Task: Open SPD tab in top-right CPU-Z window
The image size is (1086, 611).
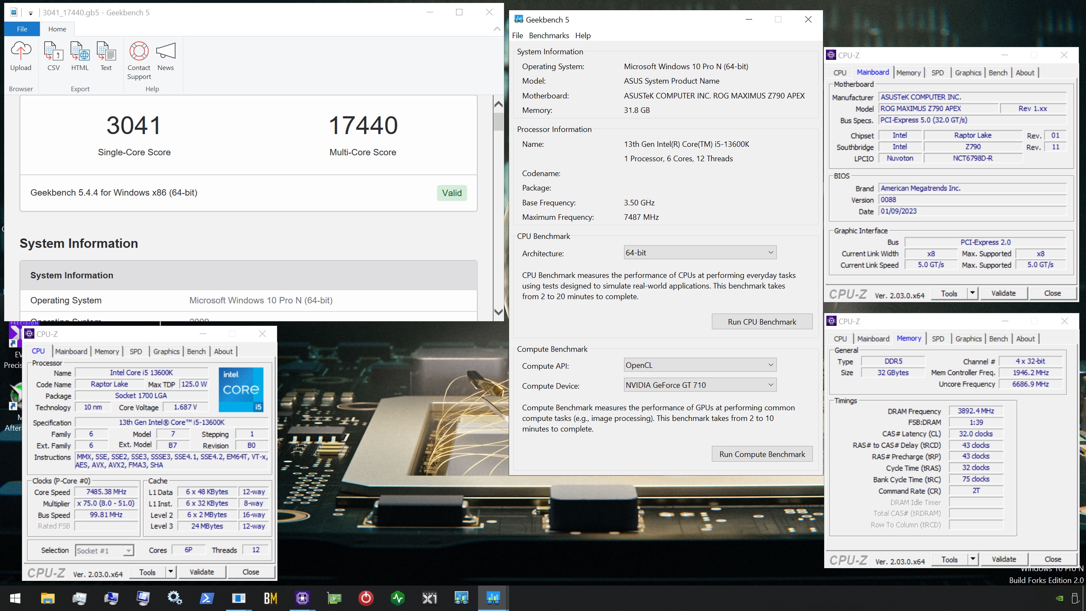Action: (x=938, y=73)
